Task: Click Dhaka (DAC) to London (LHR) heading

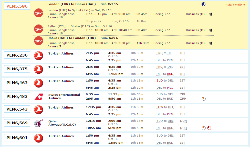Action: pyautogui.click(x=82, y=38)
